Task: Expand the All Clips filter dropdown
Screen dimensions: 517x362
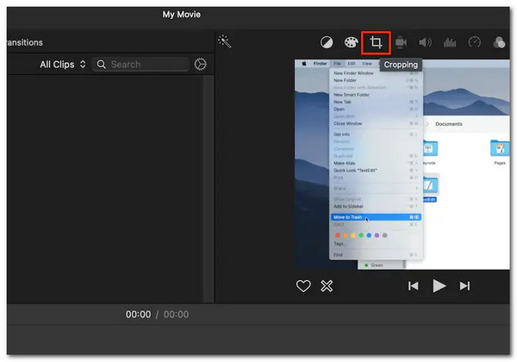Action: tap(63, 65)
